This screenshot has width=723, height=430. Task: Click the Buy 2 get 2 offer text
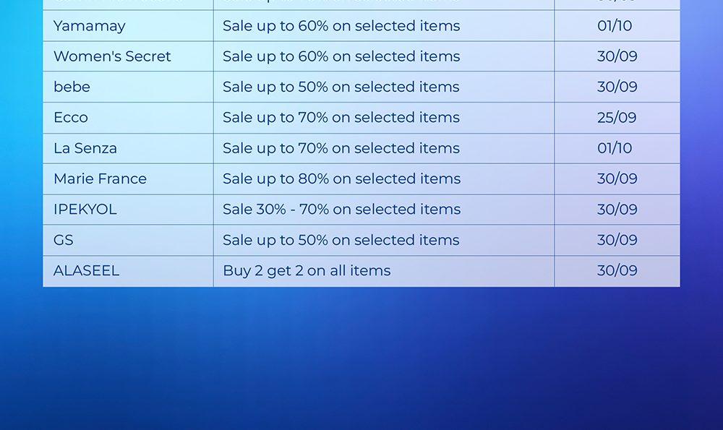(x=307, y=270)
